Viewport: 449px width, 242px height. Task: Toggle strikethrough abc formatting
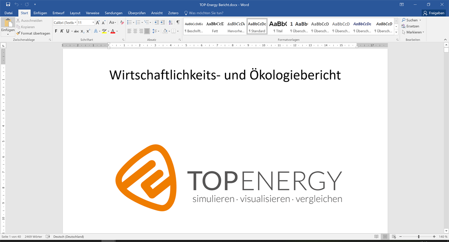[x=77, y=31]
